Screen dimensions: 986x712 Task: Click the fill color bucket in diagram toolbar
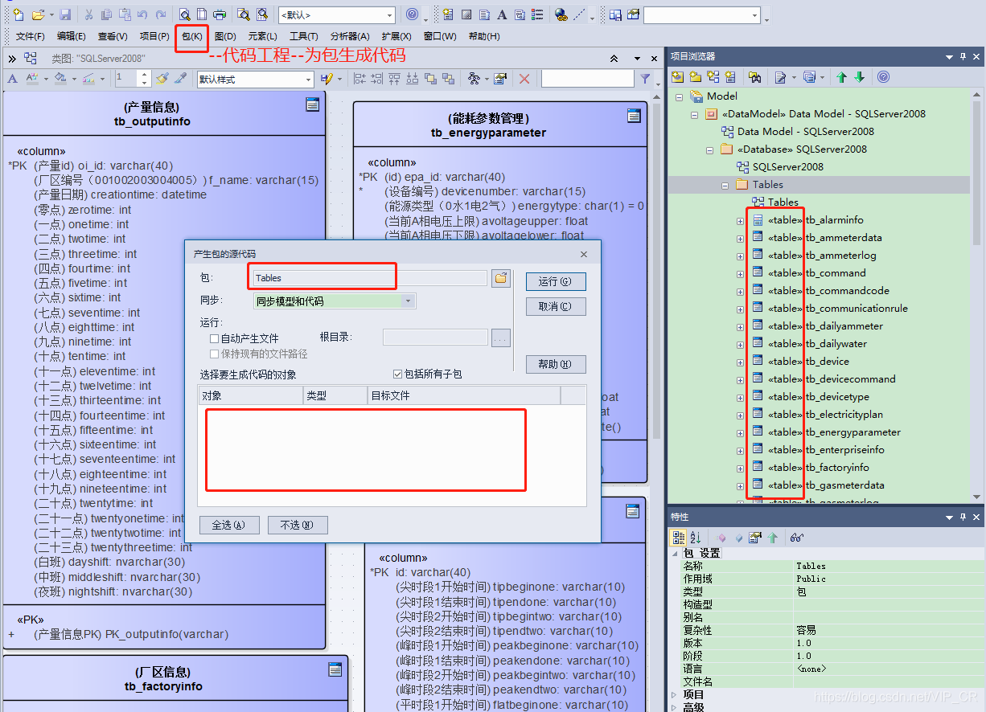pos(62,79)
